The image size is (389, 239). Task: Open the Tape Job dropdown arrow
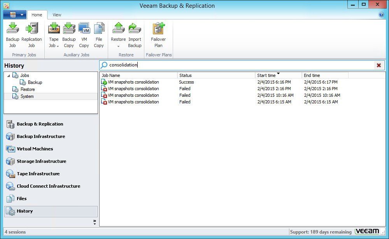tap(58, 45)
